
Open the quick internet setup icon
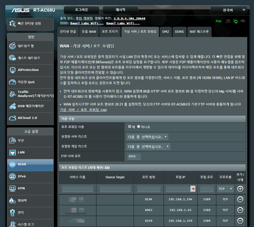pyautogui.click(x=12, y=24)
